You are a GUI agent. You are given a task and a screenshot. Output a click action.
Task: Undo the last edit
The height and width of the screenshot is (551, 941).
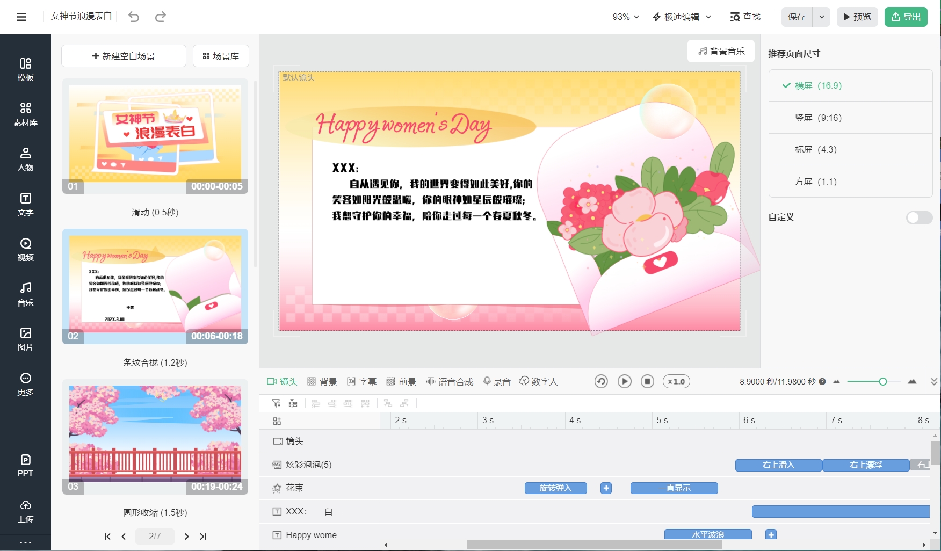(134, 17)
